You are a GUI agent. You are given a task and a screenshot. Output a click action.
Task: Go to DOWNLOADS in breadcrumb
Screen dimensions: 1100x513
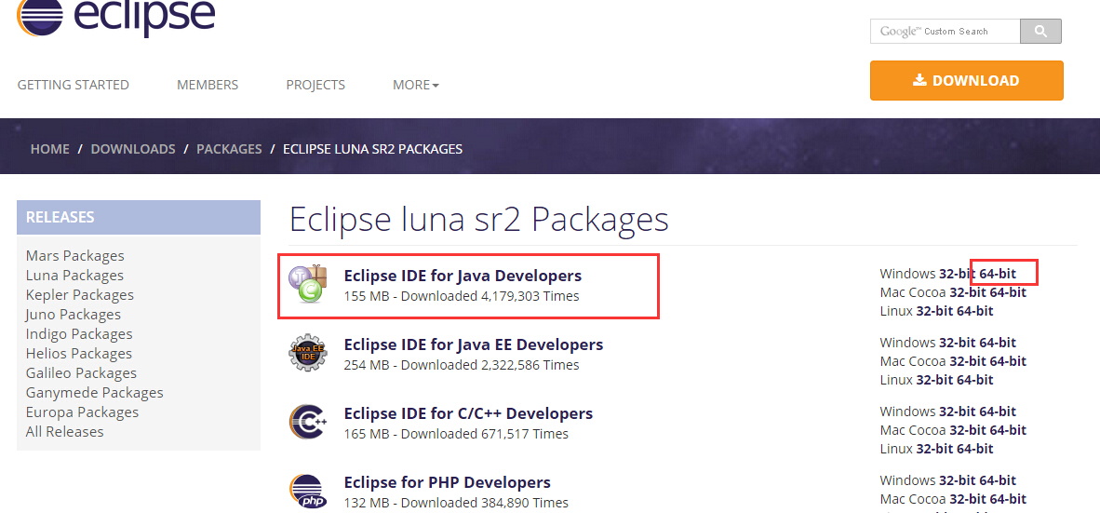click(133, 149)
